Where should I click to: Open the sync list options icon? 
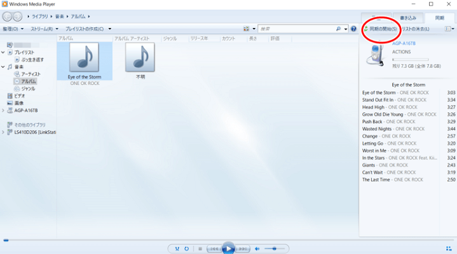pos(448,29)
